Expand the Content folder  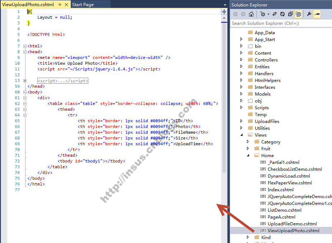click(242, 52)
